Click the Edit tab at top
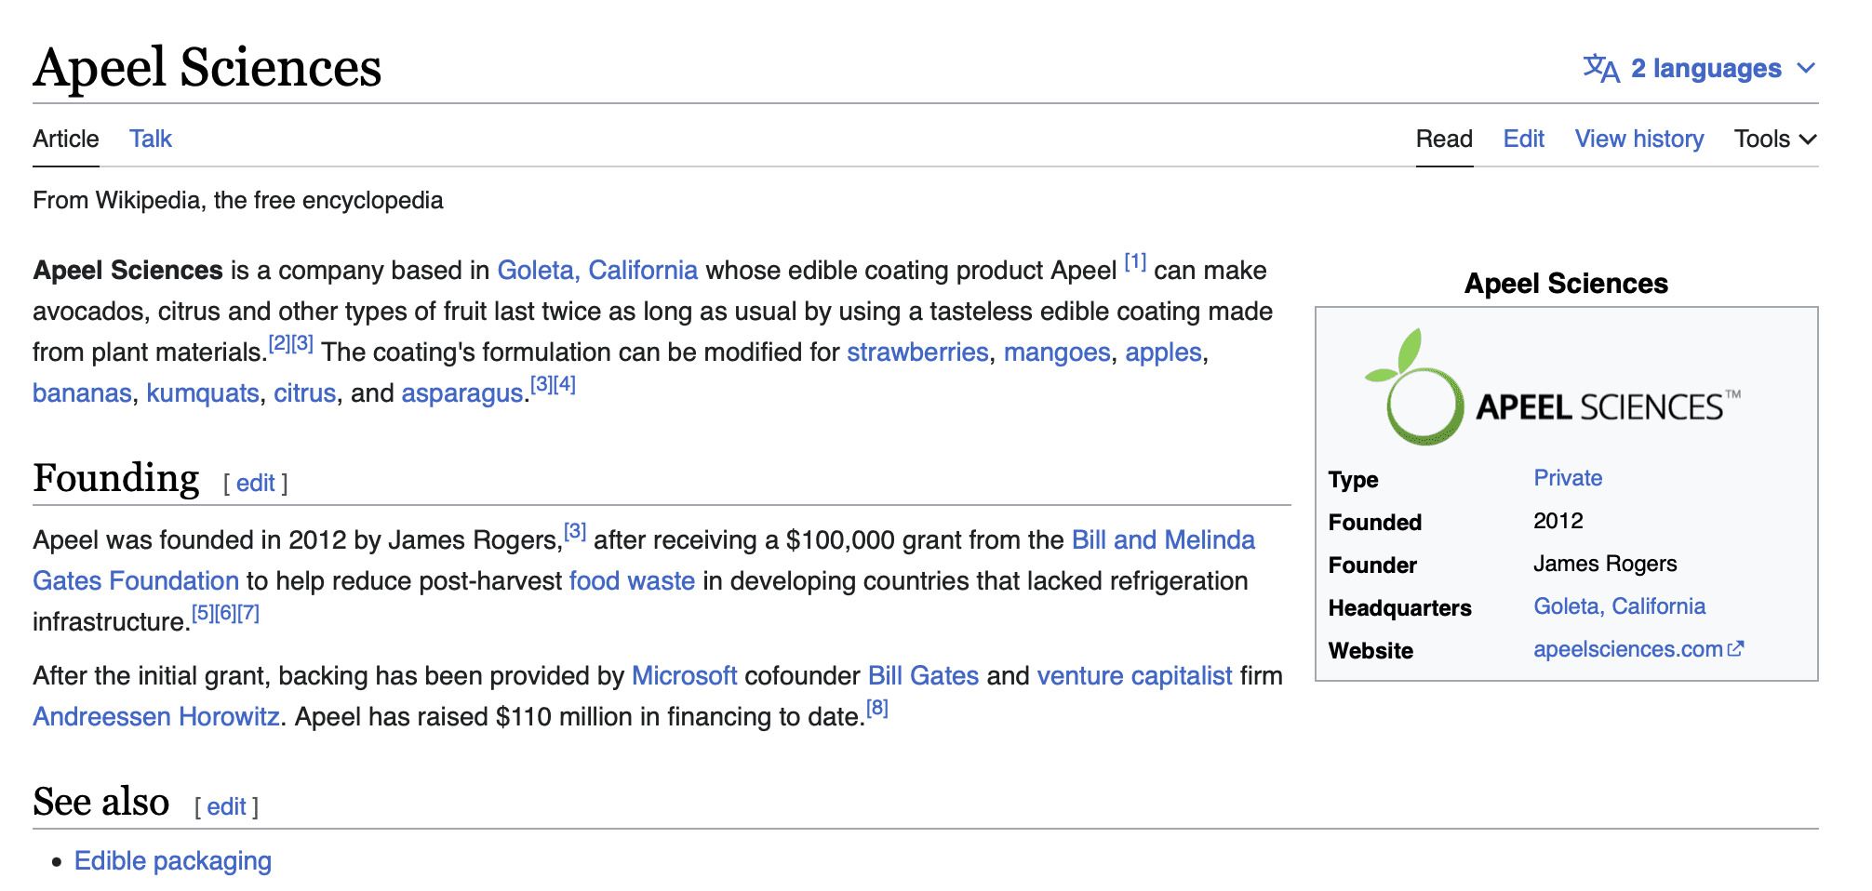The height and width of the screenshot is (891, 1872). pos(1523,140)
